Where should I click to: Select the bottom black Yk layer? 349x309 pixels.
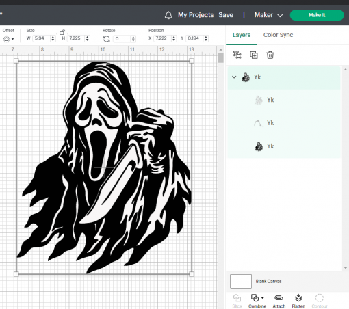(x=284, y=146)
